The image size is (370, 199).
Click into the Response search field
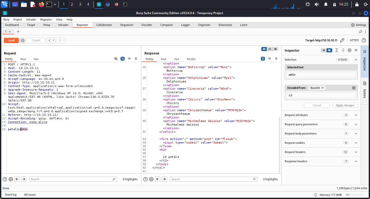point(214,179)
